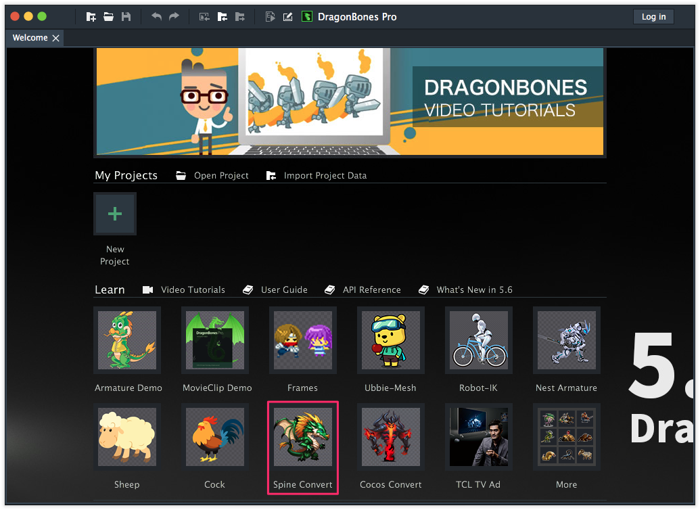Click the Redo arrow icon
The height and width of the screenshot is (510, 700).
point(174,17)
